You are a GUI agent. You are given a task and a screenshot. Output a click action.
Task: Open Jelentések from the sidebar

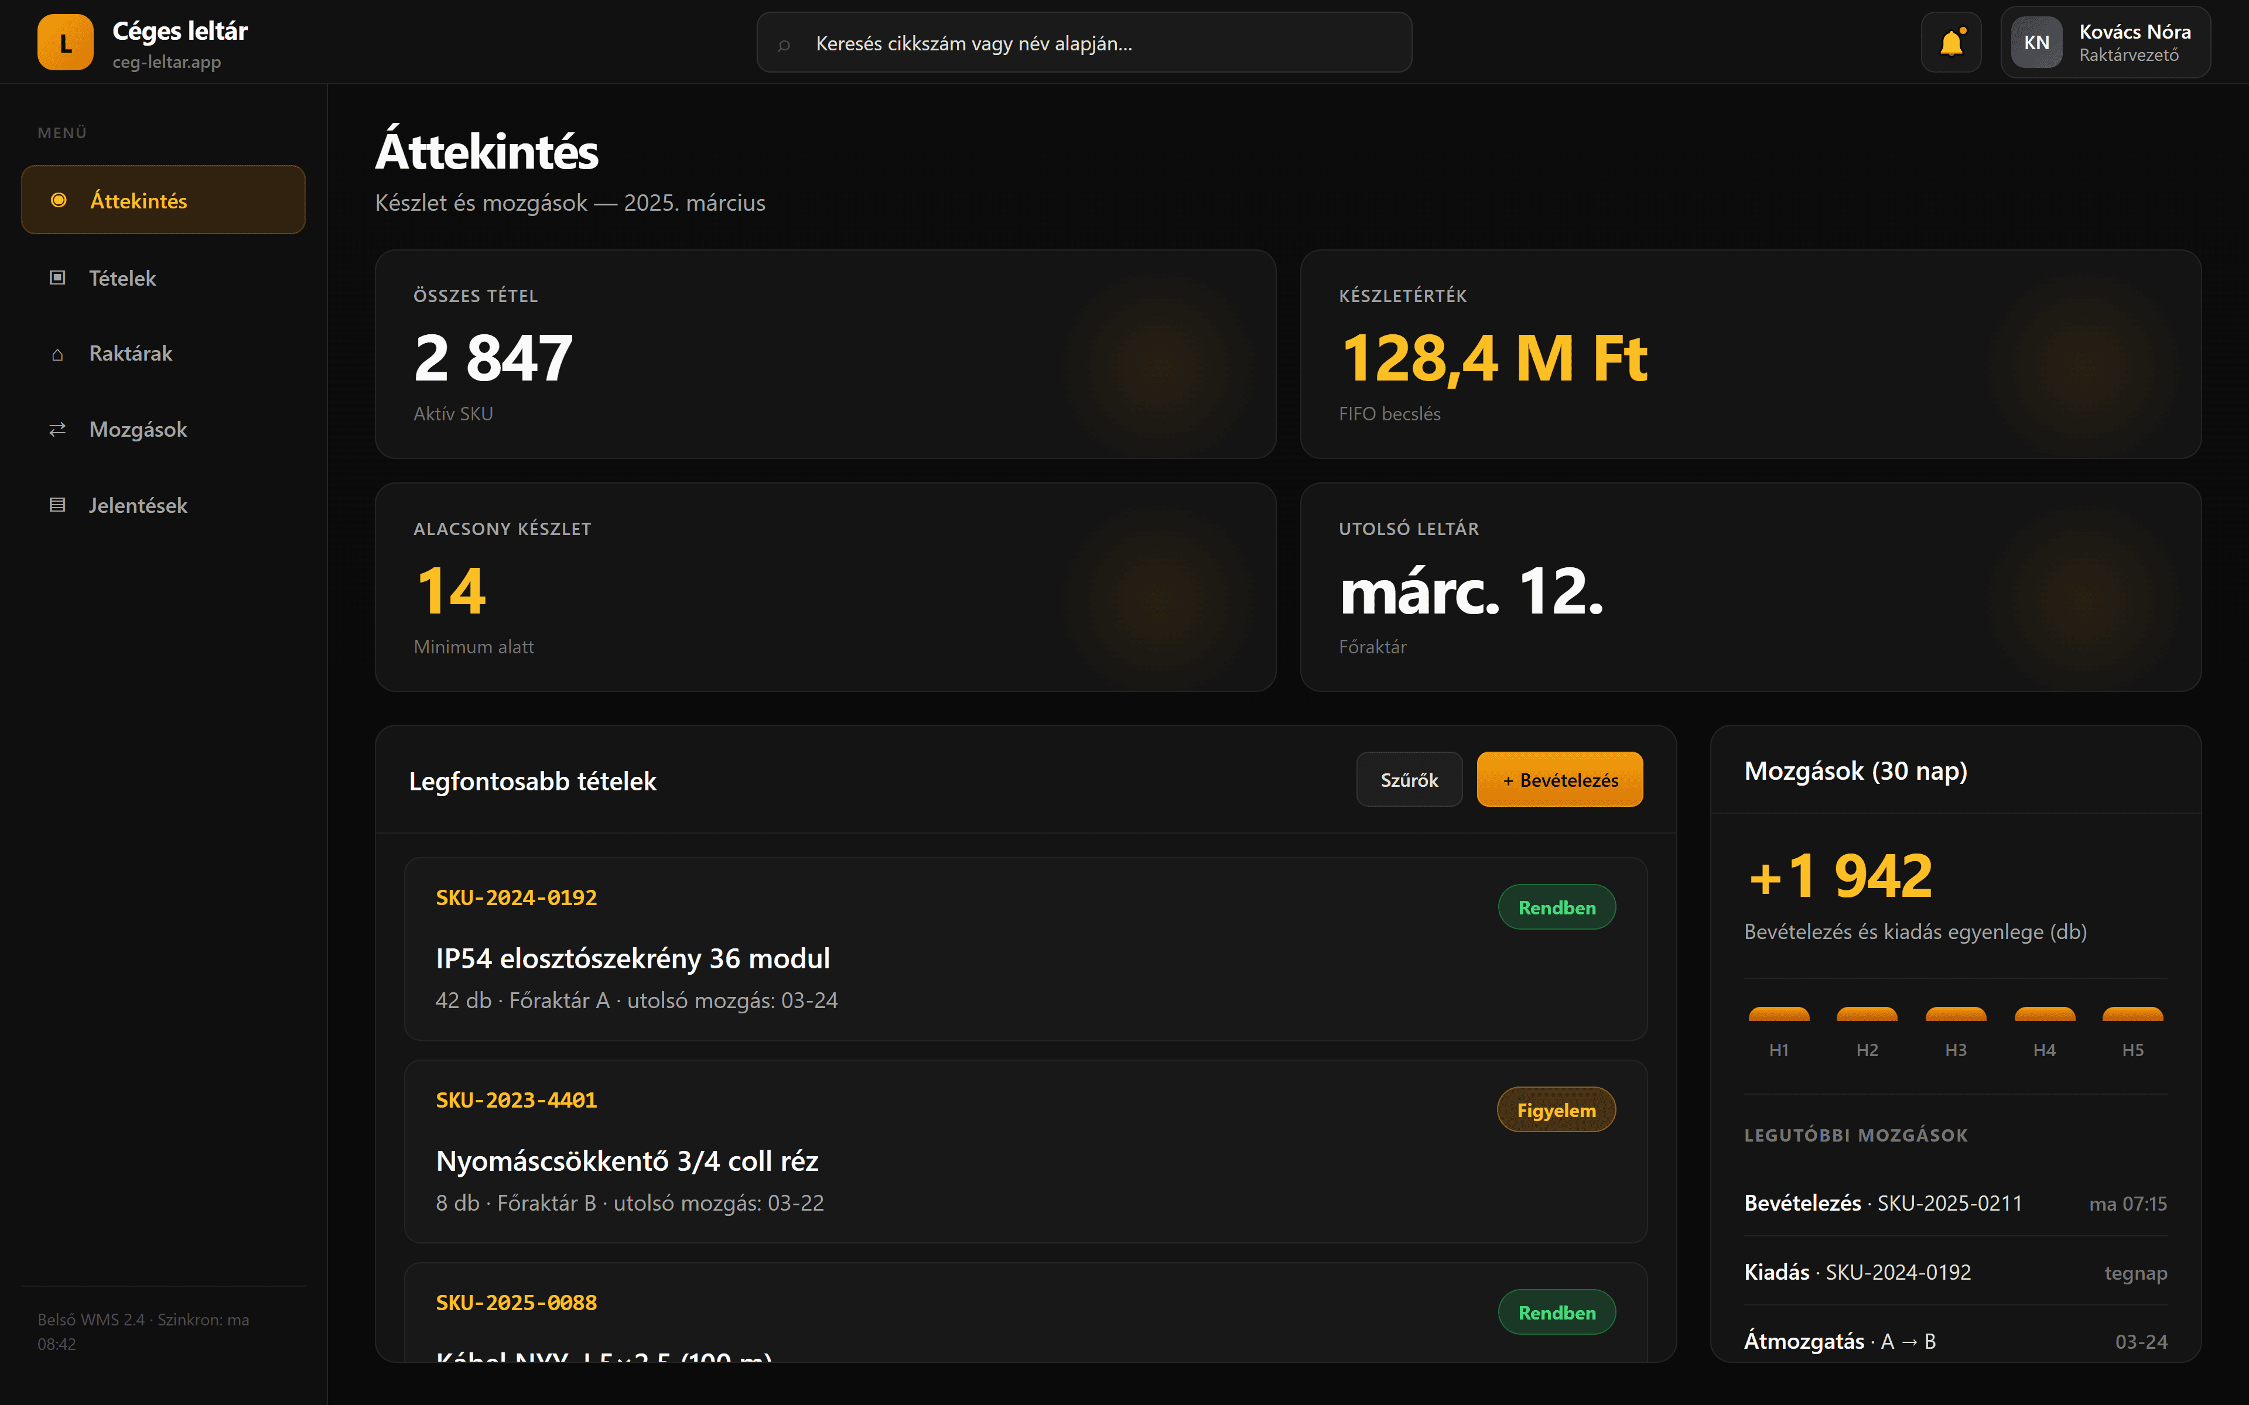click(163, 505)
